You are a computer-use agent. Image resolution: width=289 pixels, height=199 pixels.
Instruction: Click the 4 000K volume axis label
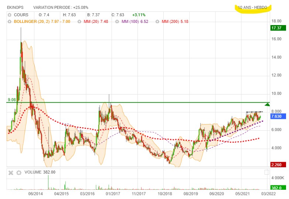pos(278,178)
